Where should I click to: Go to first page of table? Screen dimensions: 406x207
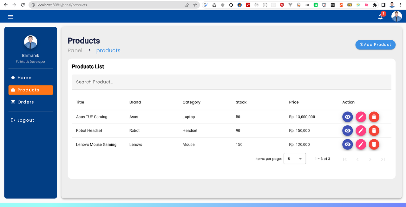[345, 159]
